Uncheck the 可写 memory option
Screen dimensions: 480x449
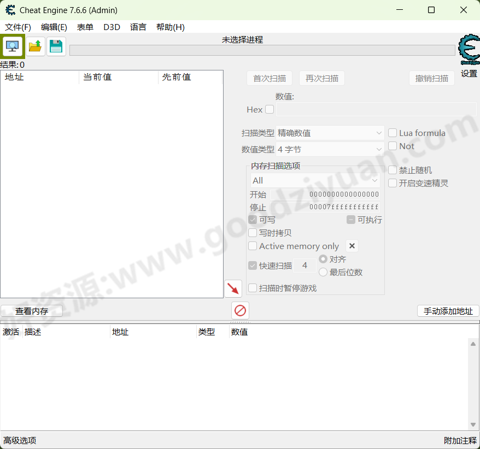253,220
